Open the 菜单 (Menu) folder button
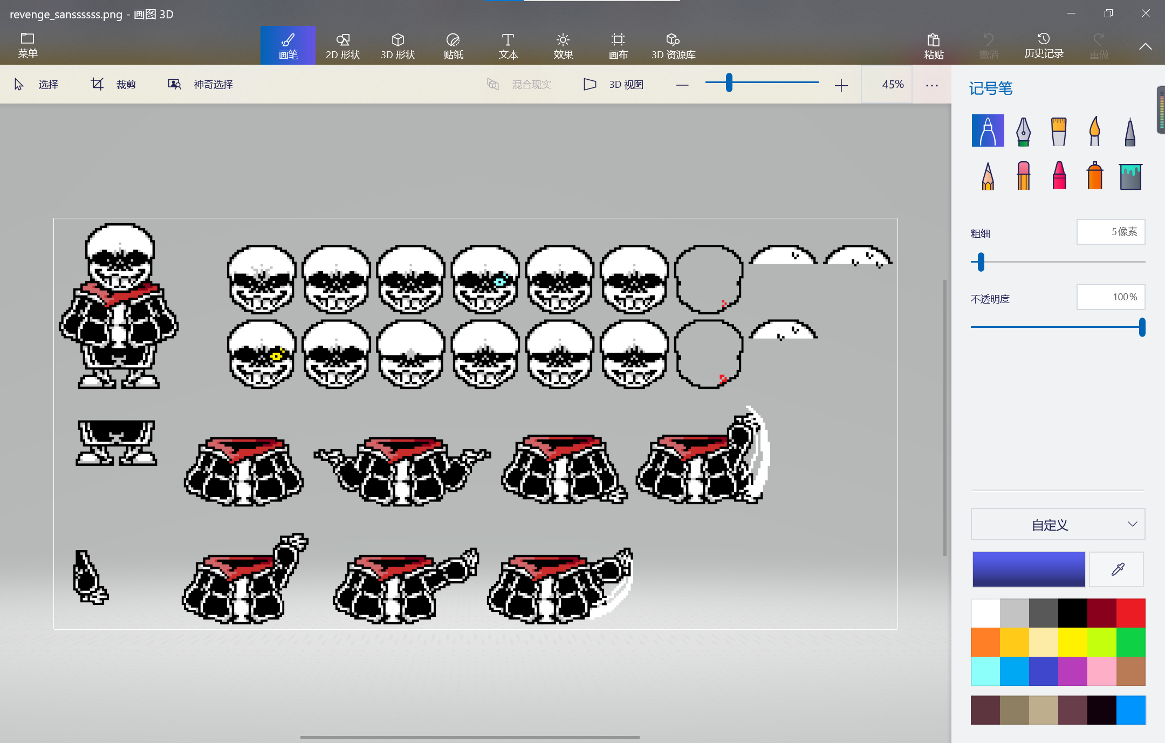 pos(28,45)
